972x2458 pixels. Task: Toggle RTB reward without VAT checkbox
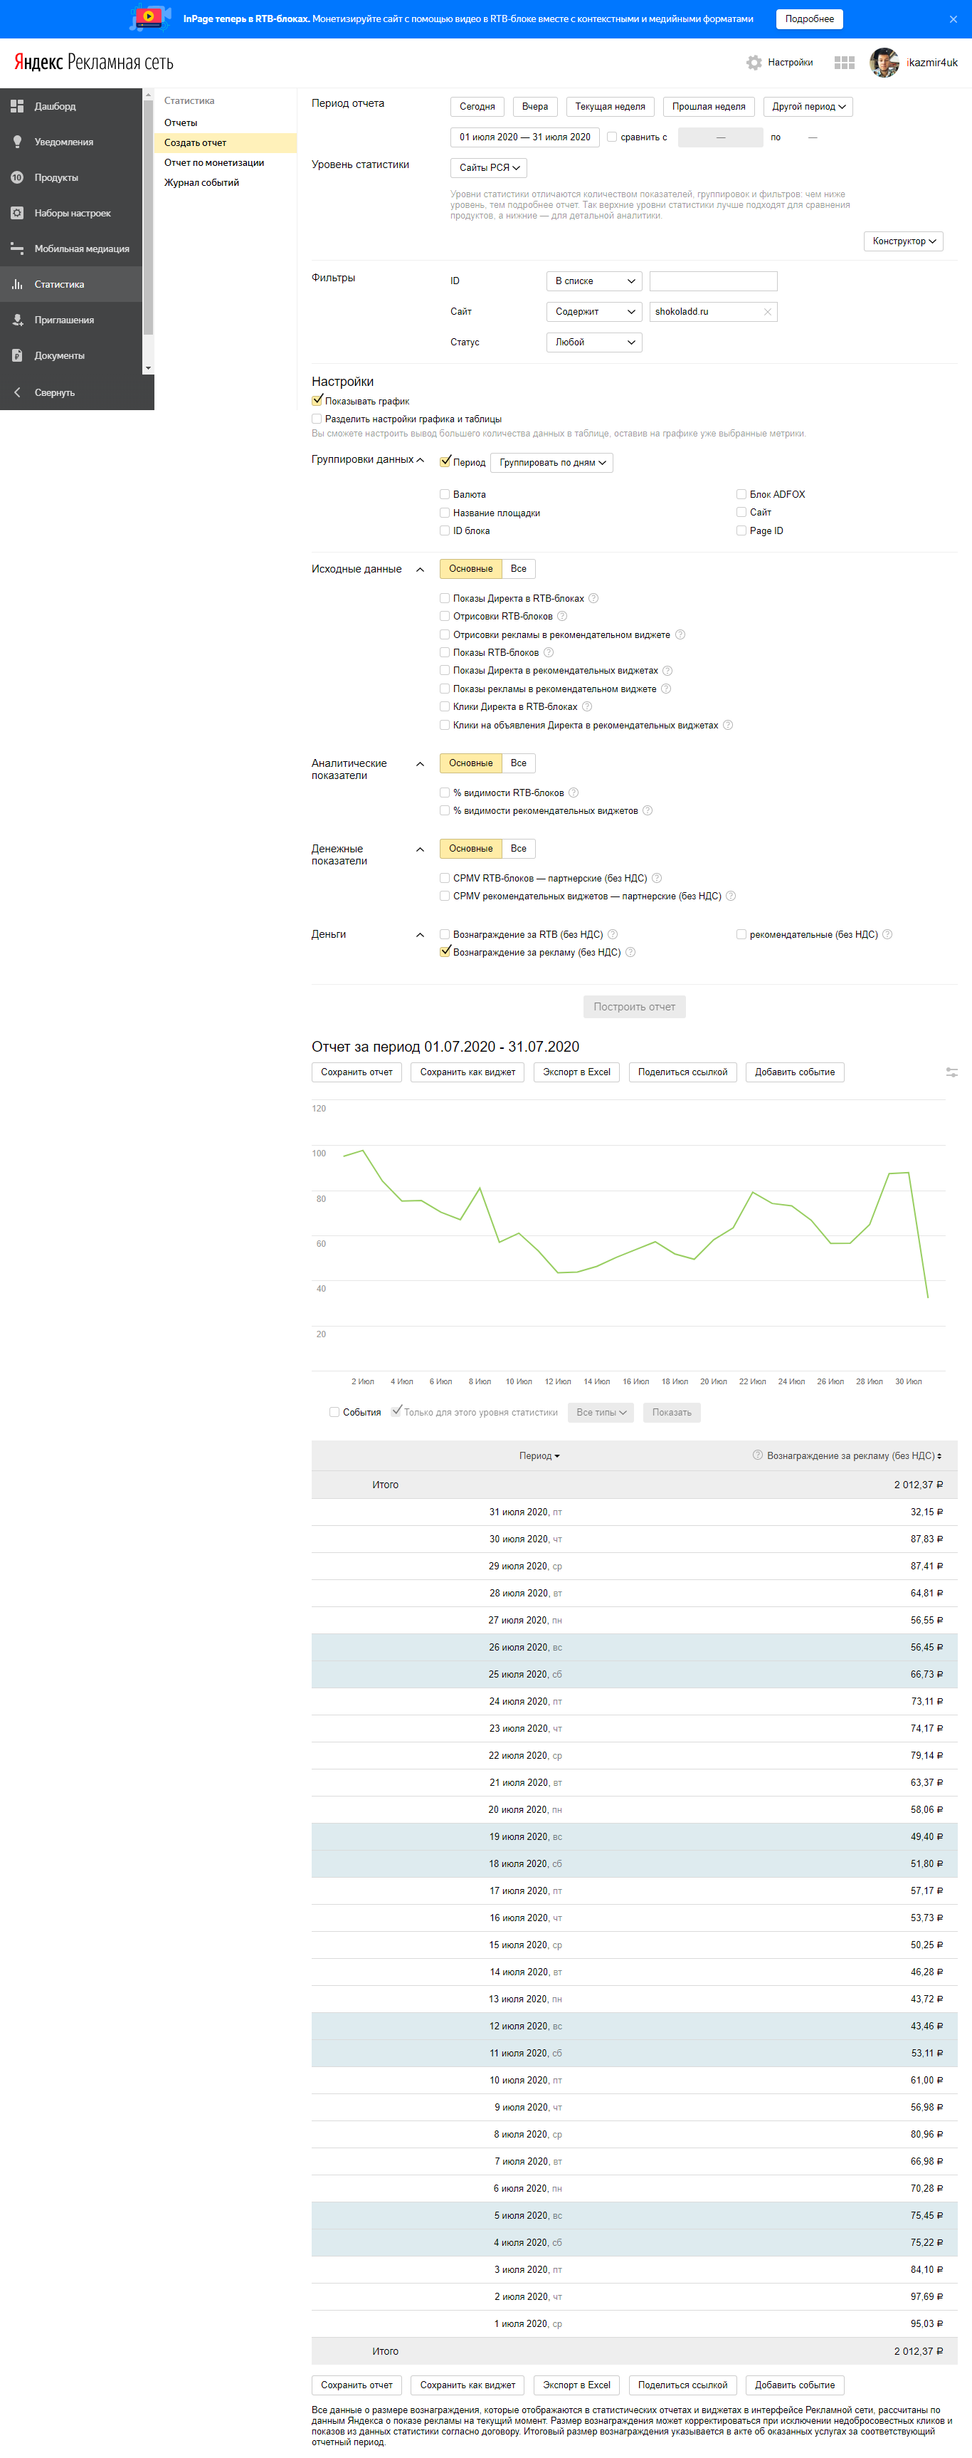click(x=445, y=934)
